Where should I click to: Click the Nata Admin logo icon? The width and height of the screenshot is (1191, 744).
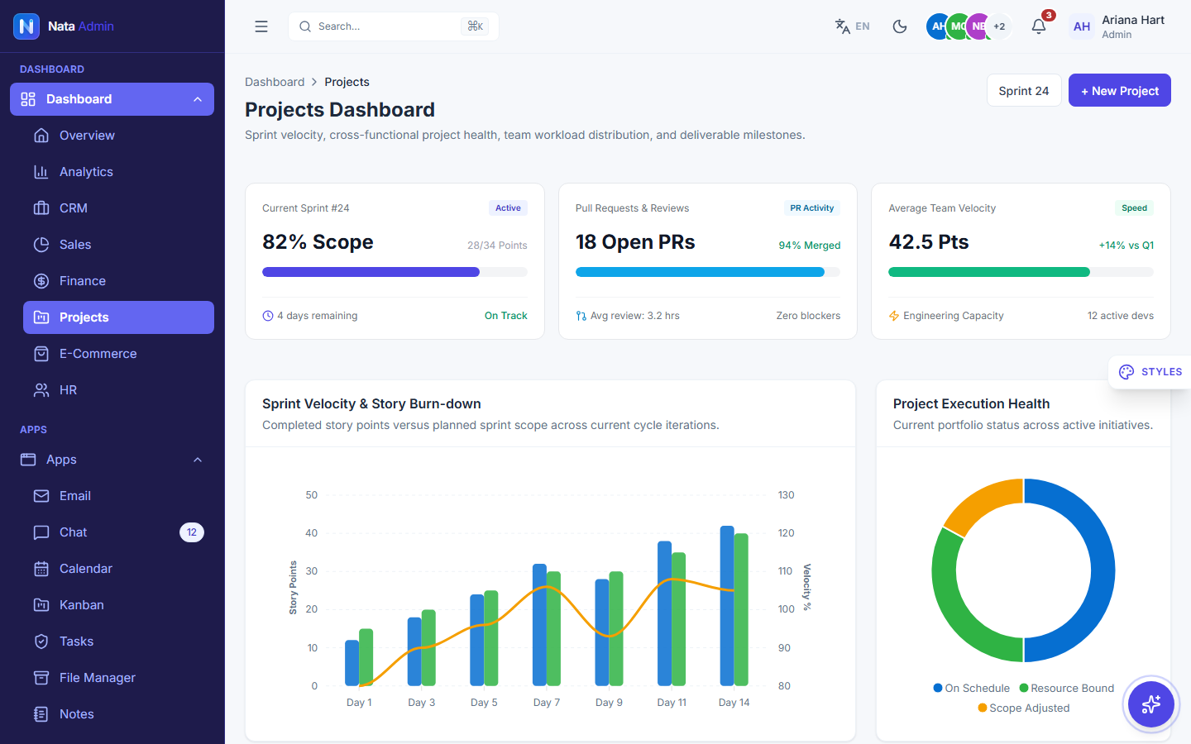(x=26, y=26)
